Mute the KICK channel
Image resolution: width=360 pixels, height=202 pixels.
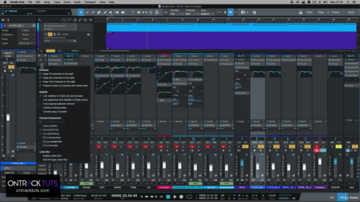99,146
